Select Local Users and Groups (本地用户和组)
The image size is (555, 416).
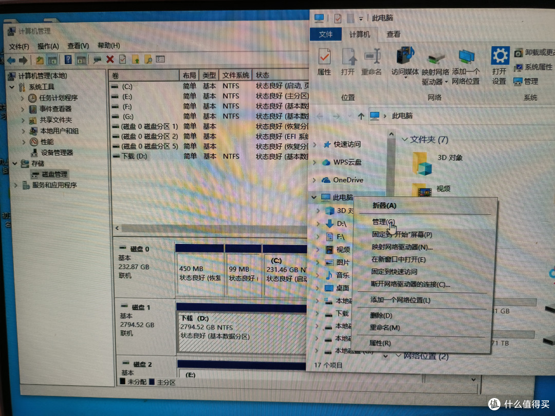(x=59, y=131)
